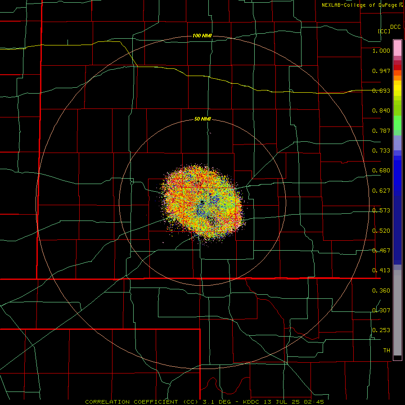Click the 100 NMI range ring label
Viewport: 405px width, 405px height.
point(202,36)
